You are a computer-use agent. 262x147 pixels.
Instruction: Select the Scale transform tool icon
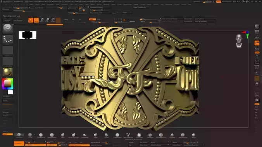[x=47, y=20]
